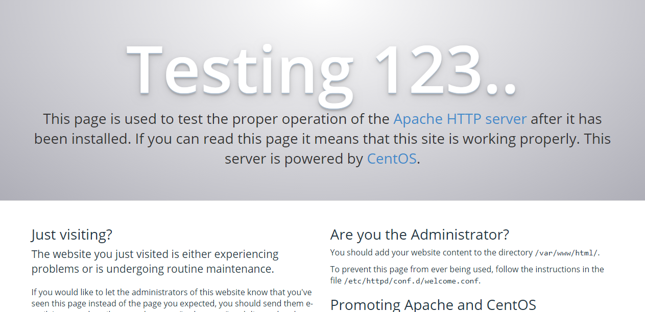Click the 'Promoting Apache and CentOS' heading
The height and width of the screenshot is (312, 645).
(x=433, y=305)
